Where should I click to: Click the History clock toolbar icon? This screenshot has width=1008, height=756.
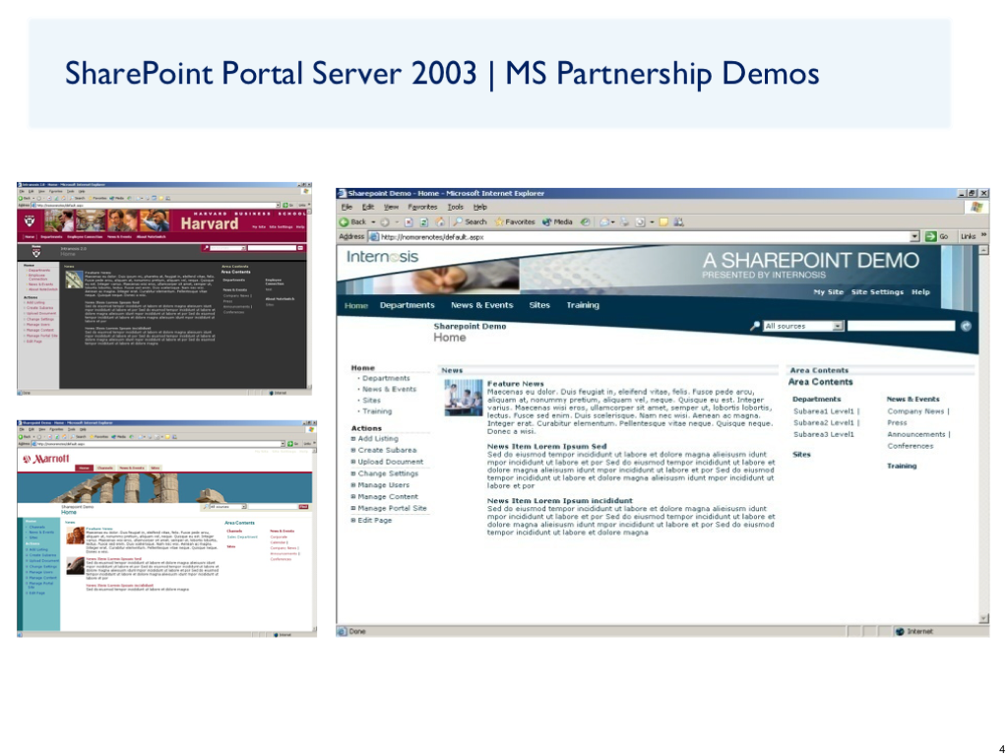pyautogui.click(x=585, y=221)
